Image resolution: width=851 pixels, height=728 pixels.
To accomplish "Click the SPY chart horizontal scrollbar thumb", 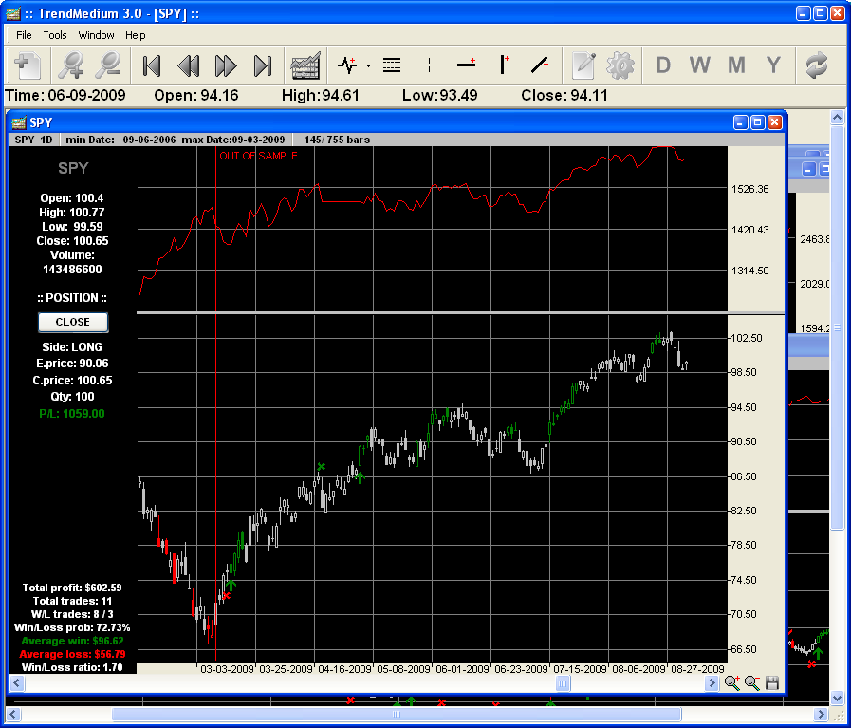I will tap(563, 683).
